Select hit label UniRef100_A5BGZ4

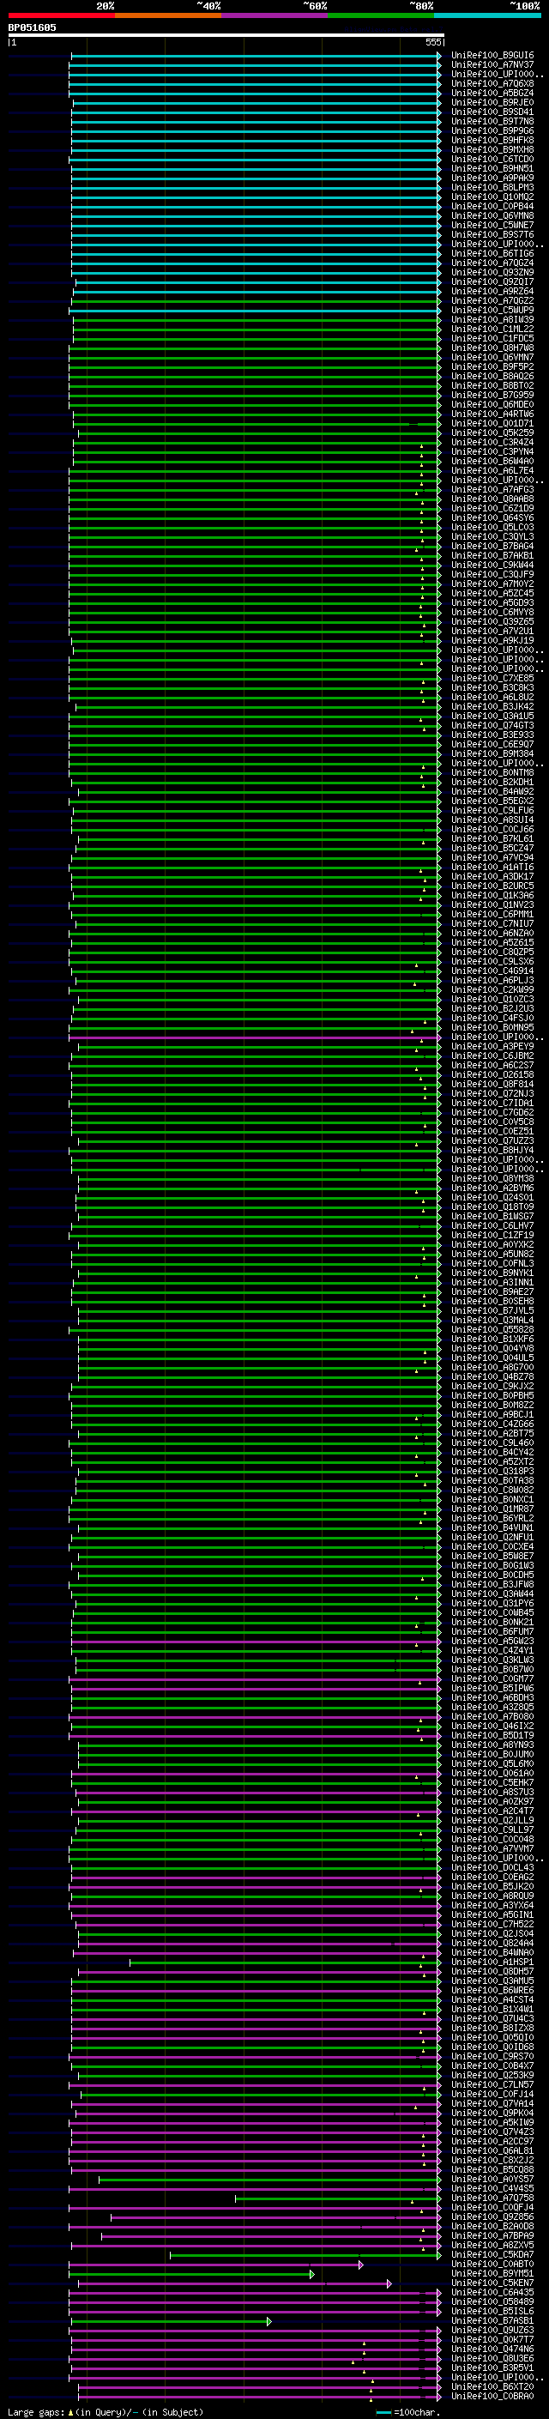[x=492, y=93]
